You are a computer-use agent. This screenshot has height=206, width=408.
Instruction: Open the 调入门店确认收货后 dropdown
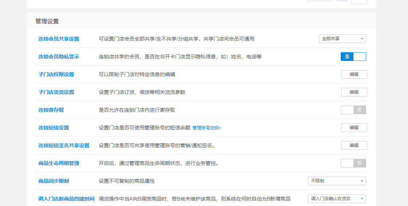tap(337, 199)
